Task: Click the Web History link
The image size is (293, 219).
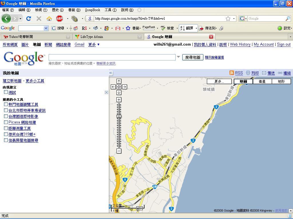Action: (240, 44)
